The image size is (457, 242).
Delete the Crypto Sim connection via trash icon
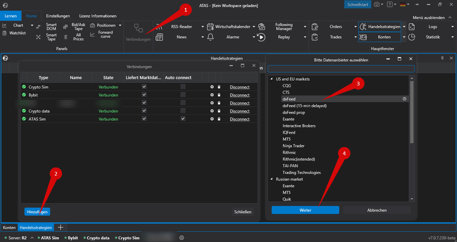(219, 87)
